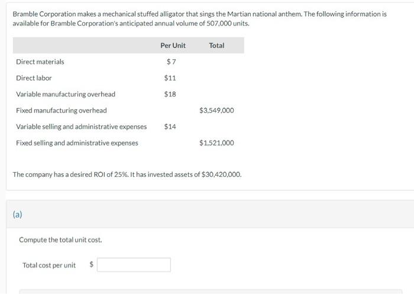Select the Direct materials row label
Screen dimensions: 414x294
pos(40,62)
